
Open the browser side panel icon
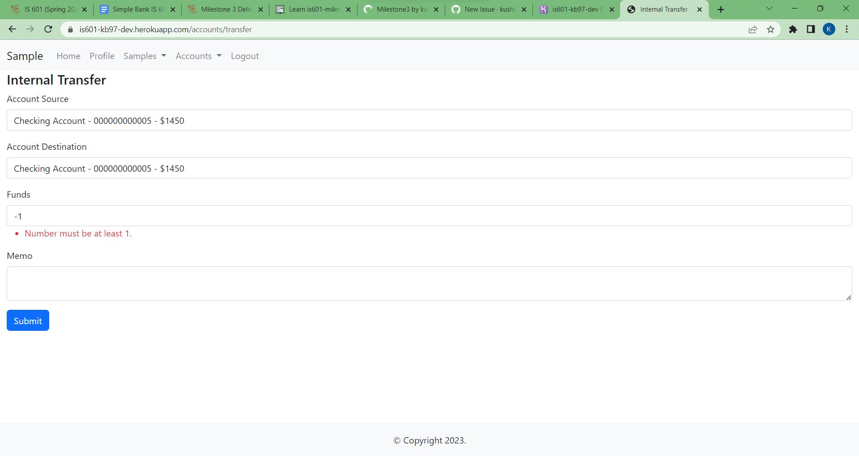pyautogui.click(x=811, y=29)
